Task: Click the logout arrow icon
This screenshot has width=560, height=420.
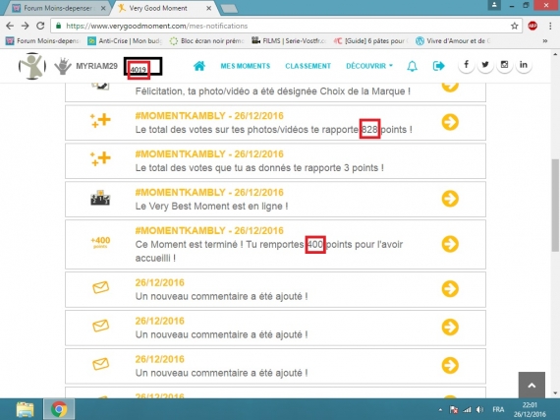Action: pos(438,66)
